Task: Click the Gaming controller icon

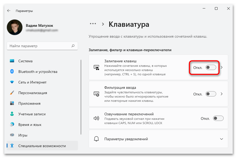Action: coord(12,135)
